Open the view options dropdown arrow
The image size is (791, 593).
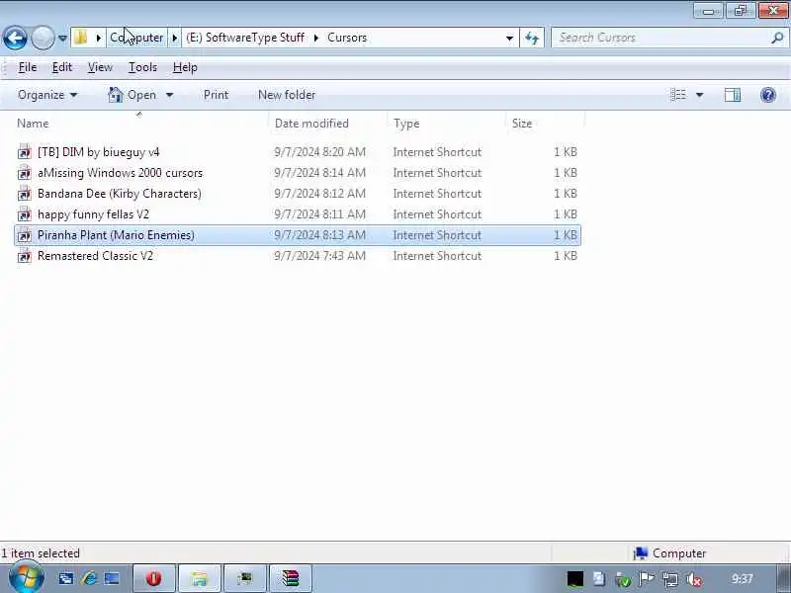tap(700, 95)
